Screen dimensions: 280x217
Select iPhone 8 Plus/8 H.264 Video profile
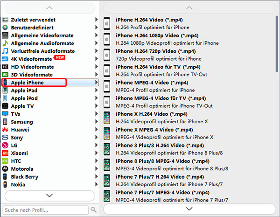coord(189,149)
